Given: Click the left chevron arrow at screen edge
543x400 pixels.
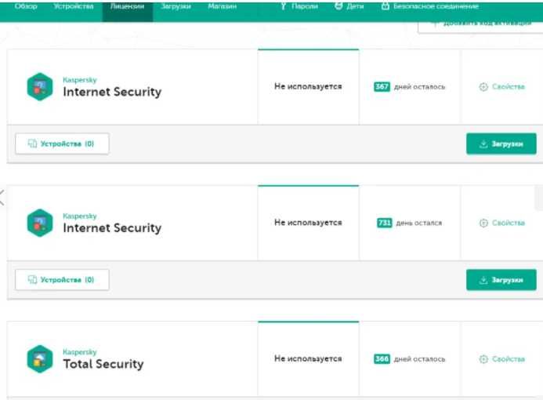Looking at the screenshot, I should click(x=2, y=198).
